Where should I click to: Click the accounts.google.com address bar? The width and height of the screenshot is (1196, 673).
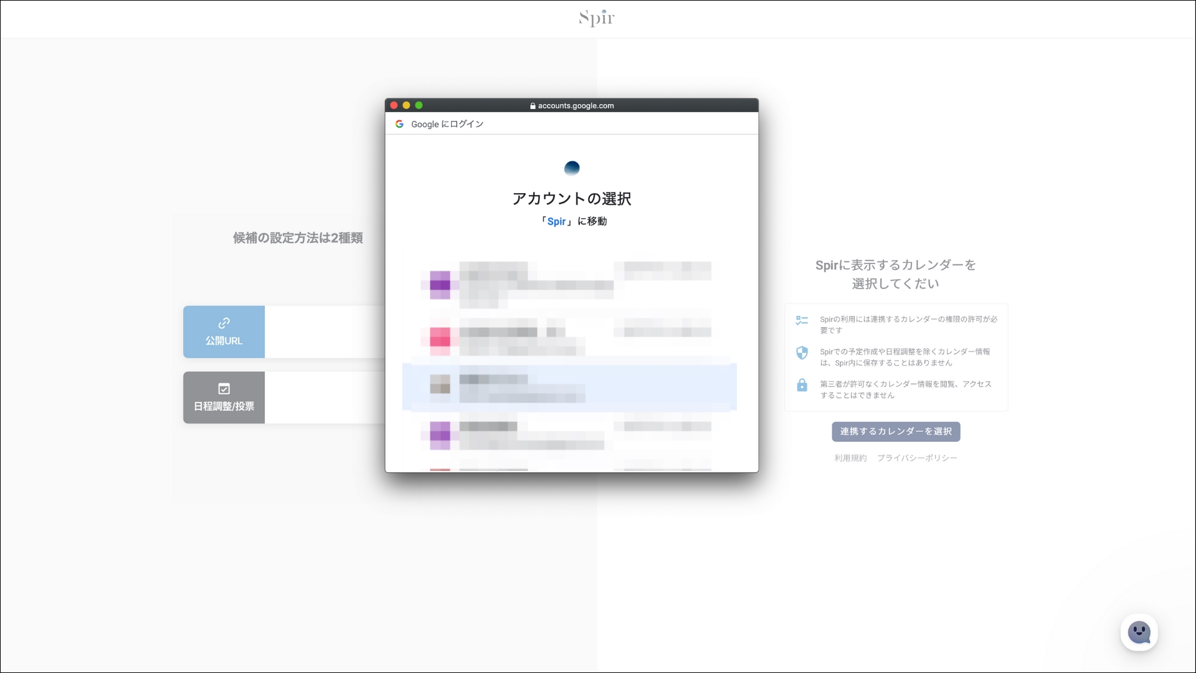tap(572, 106)
